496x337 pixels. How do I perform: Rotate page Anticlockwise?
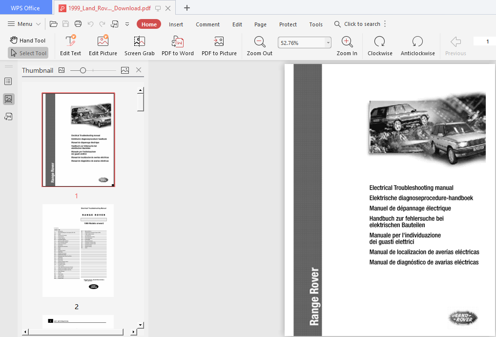[x=417, y=46]
